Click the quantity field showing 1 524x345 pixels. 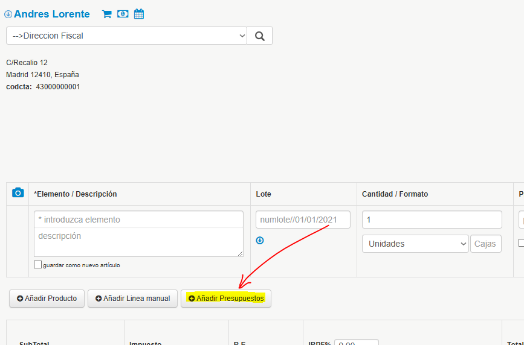432,220
